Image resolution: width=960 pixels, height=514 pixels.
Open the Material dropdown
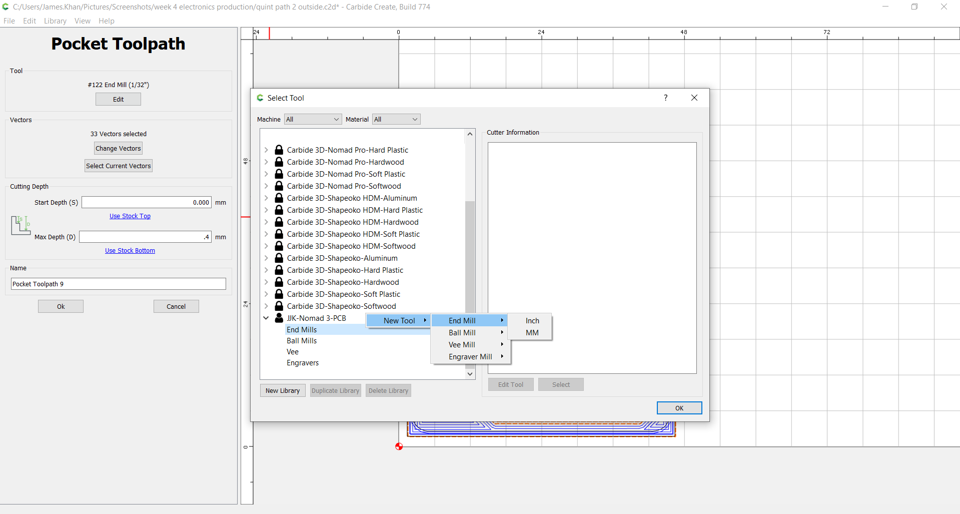click(396, 119)
